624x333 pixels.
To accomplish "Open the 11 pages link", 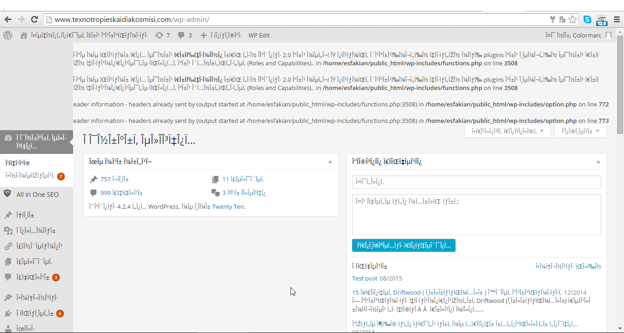I will coord(243,179).
